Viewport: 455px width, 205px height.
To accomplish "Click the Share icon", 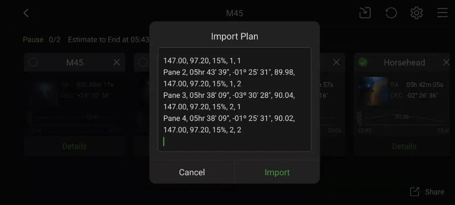I will (415, 192).
